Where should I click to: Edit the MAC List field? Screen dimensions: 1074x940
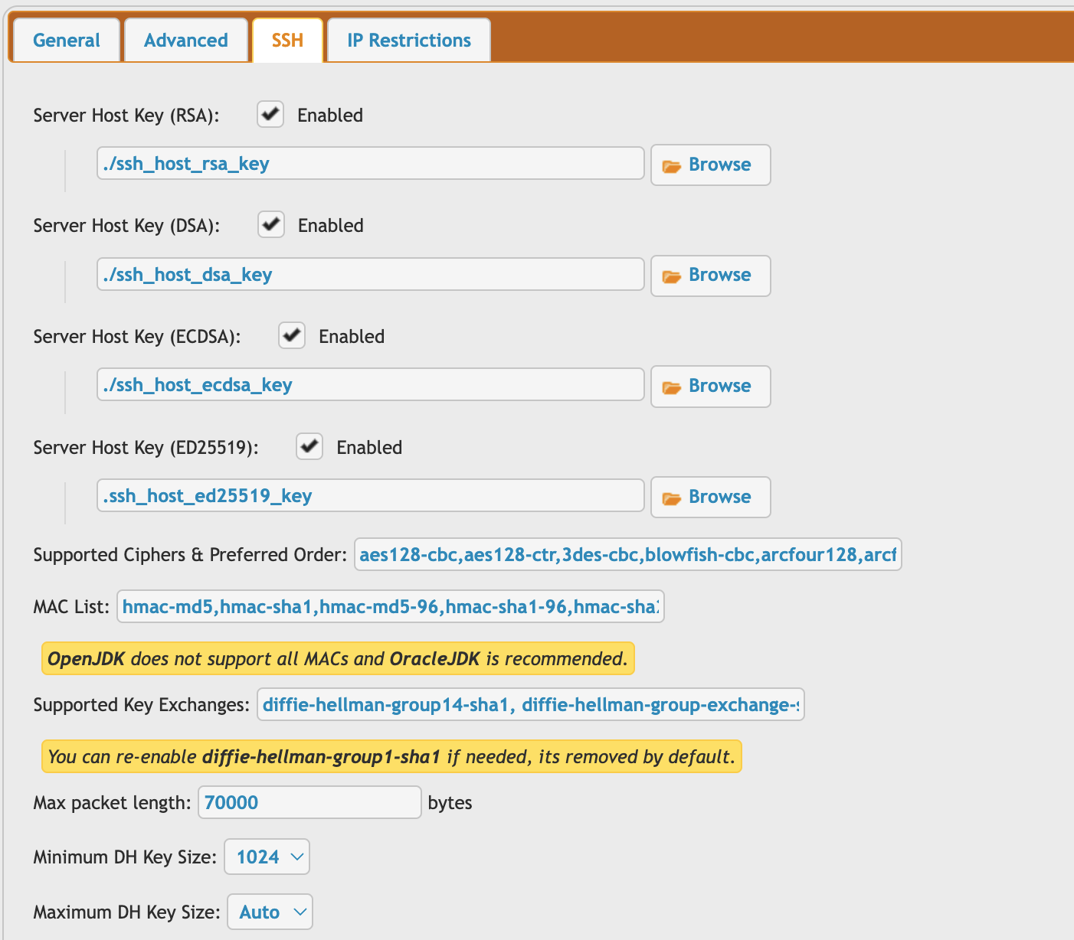390,606
